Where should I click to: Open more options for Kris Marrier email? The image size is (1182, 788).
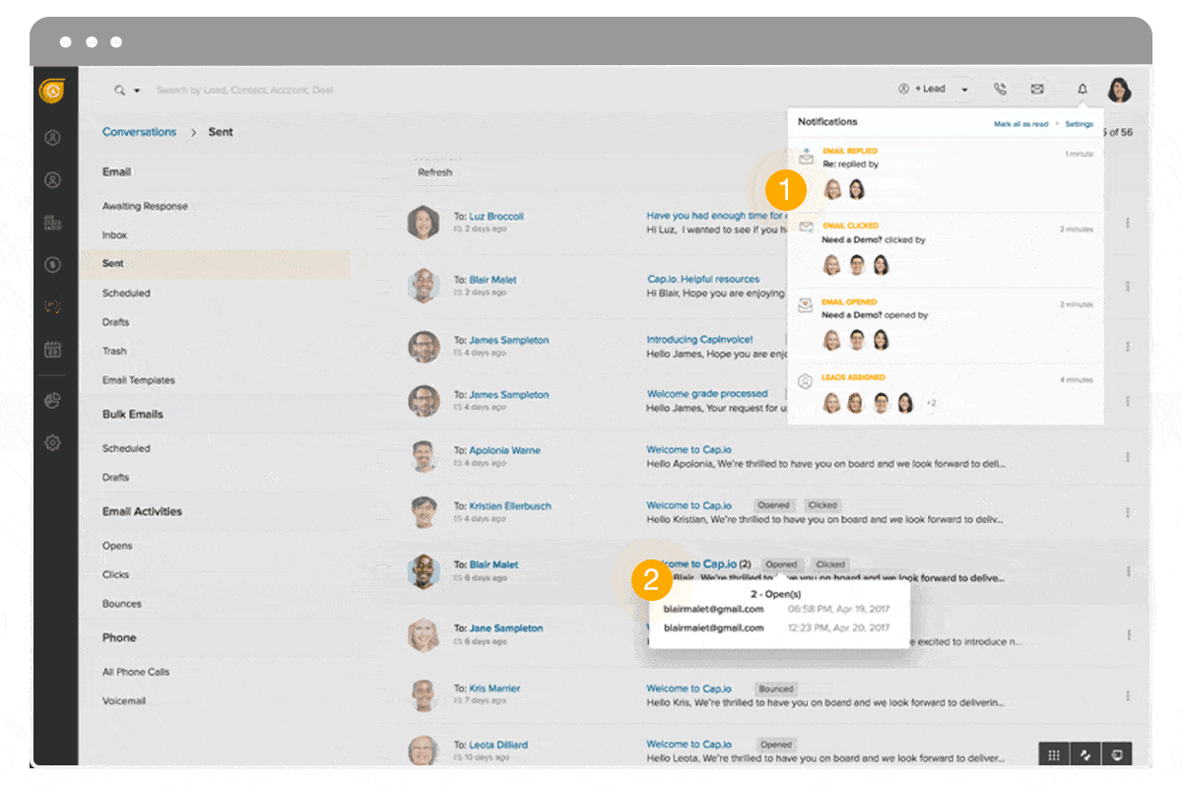(1127, 694)
